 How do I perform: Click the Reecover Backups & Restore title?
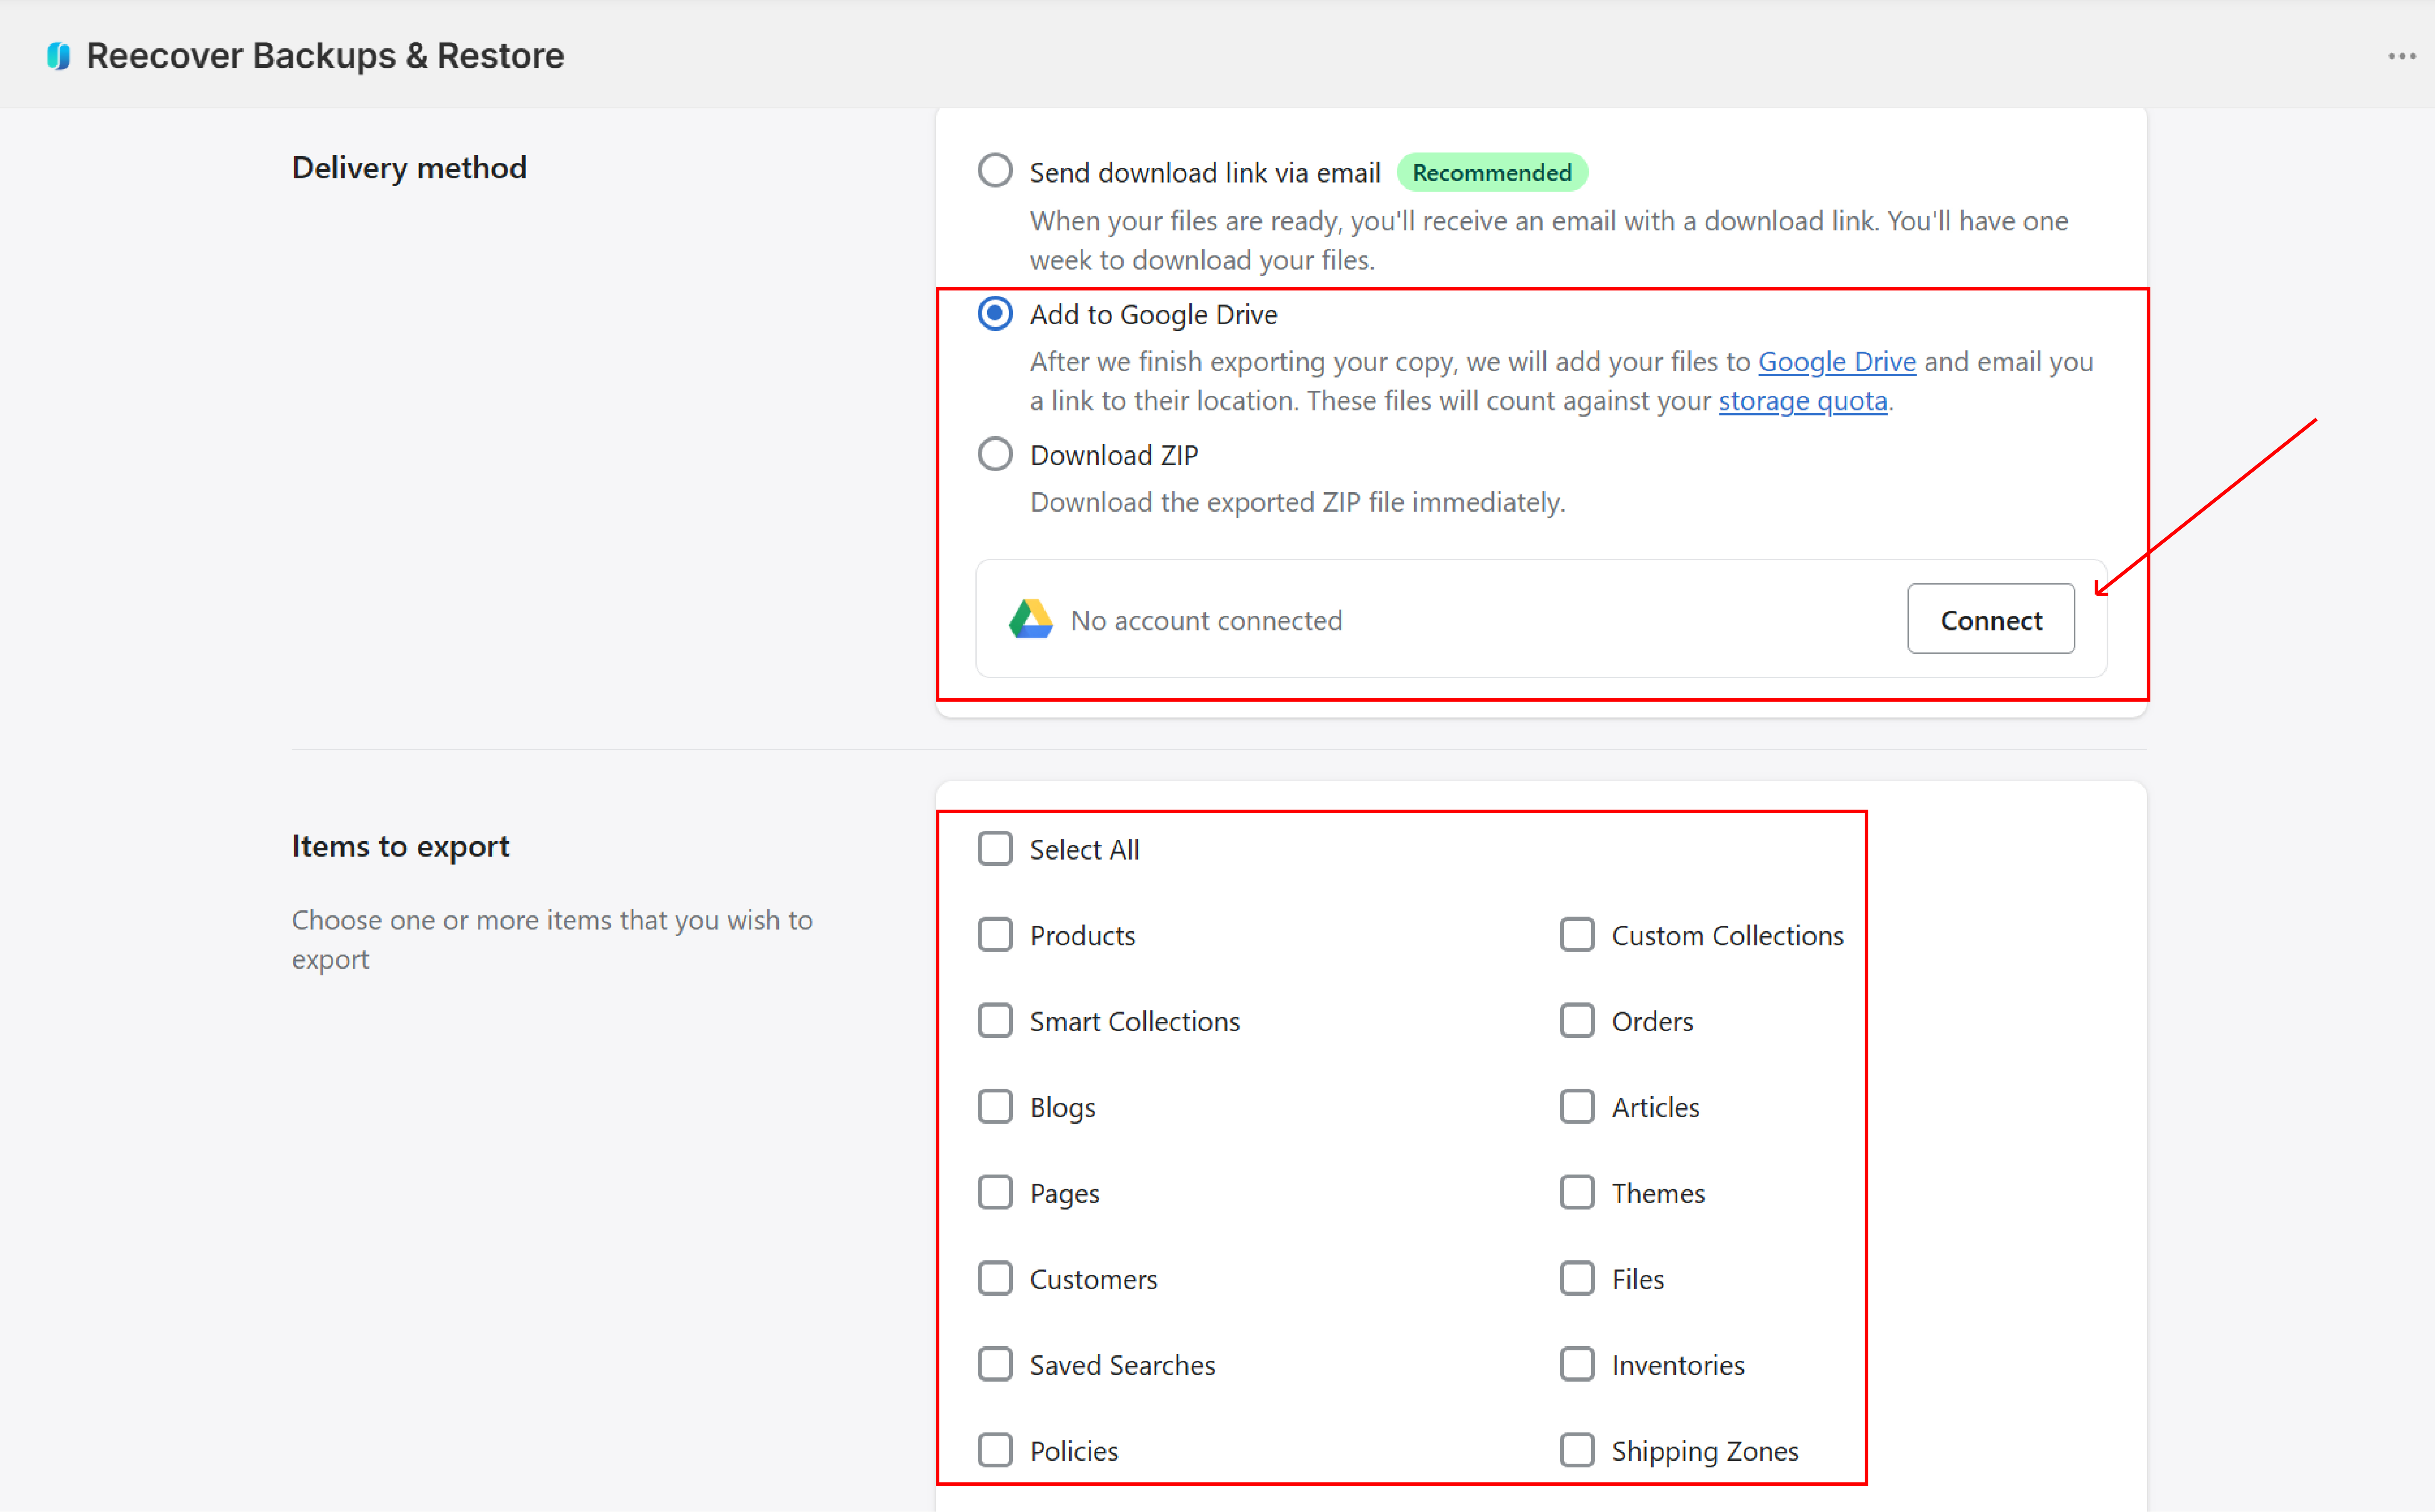point(325,56)
